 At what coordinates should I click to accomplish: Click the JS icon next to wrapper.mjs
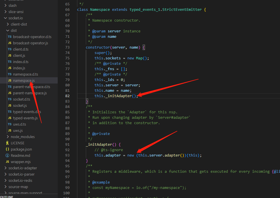[8, 162]
